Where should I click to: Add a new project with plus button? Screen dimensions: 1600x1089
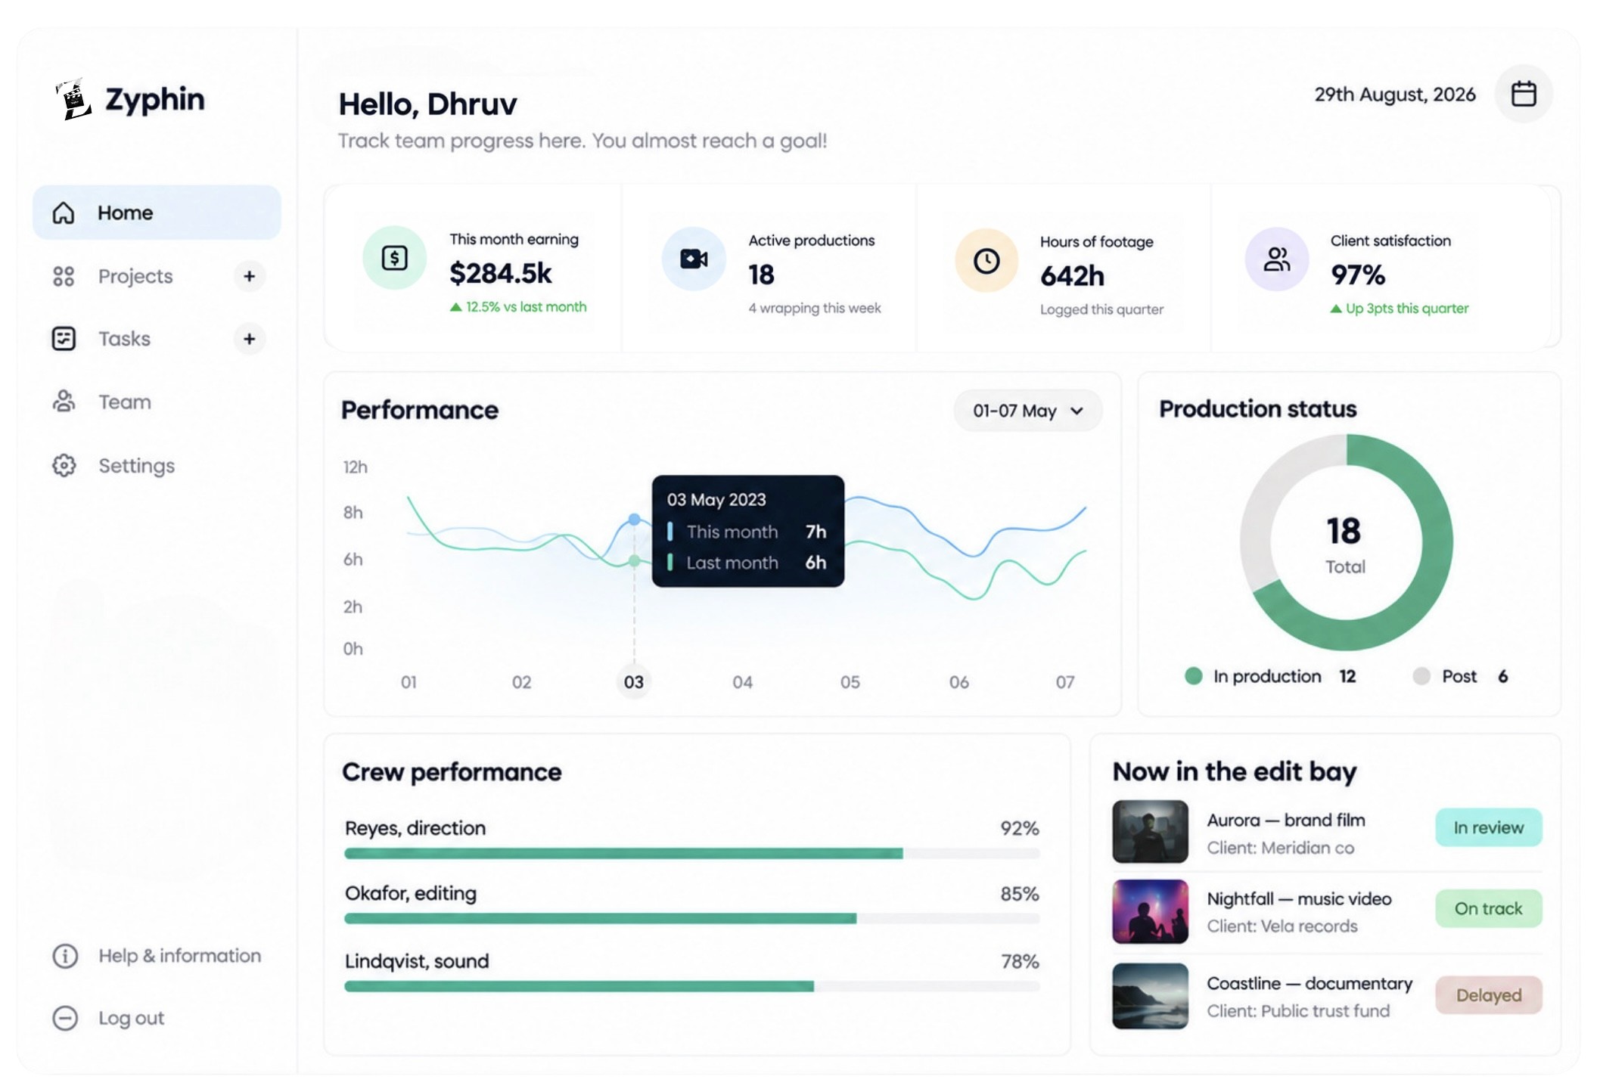249,276
